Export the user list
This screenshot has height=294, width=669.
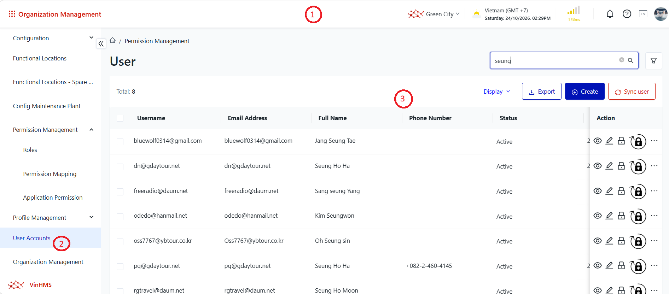coord(542,91)
